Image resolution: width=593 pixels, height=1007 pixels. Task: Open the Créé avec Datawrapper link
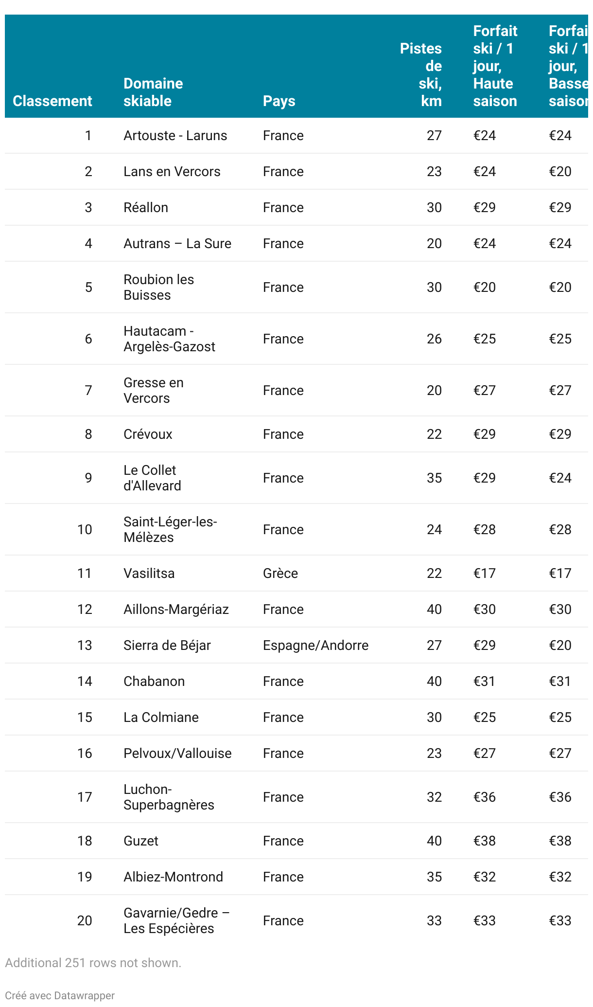tap(60, 996)
